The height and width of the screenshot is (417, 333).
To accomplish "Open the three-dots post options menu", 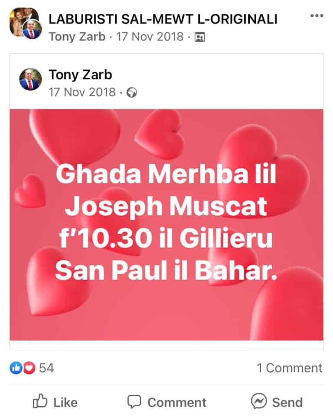I will (317, 16).
